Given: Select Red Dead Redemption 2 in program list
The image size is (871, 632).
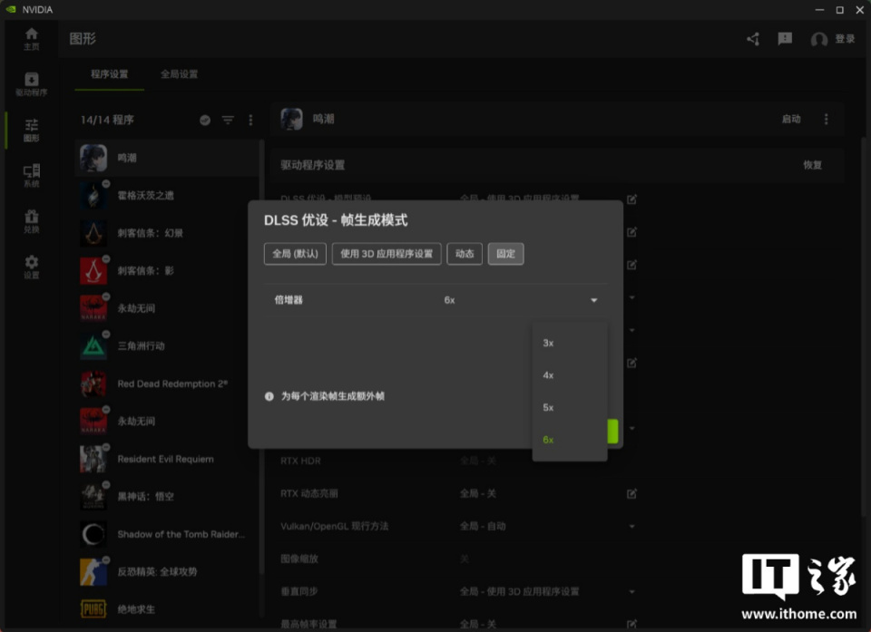Looking at the screenshot, I should point(167,384).
